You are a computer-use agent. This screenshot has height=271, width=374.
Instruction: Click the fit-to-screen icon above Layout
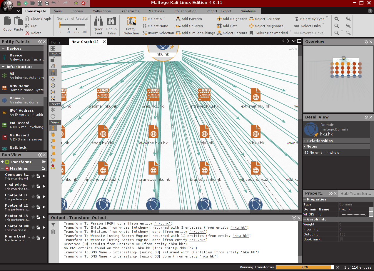53,48
